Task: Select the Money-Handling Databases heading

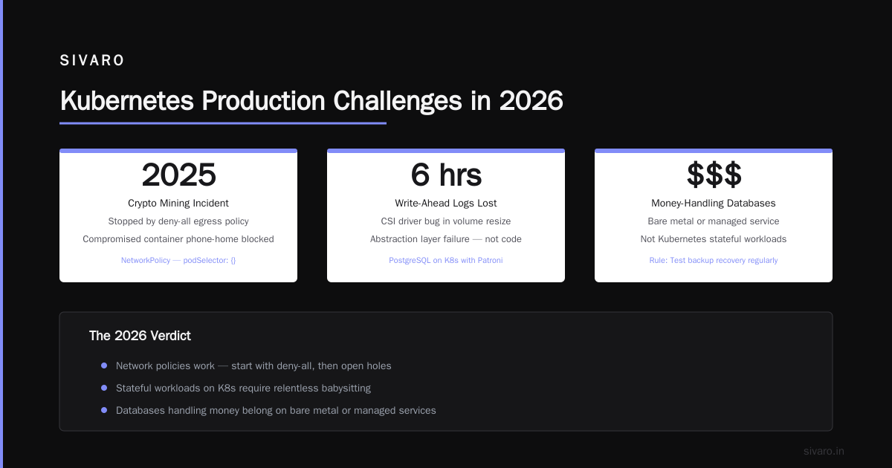Action: 714,203
